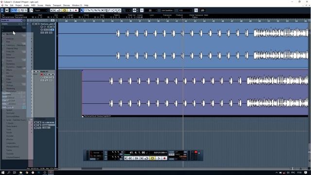Image resolution: width=311 pixels, height=175 pixels.
Task: Expand the Filter plugin submenu
Action: [x=17, y=79]
